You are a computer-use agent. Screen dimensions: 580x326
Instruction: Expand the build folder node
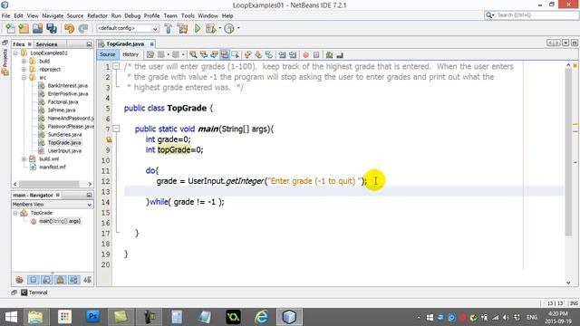pos(24,61)
